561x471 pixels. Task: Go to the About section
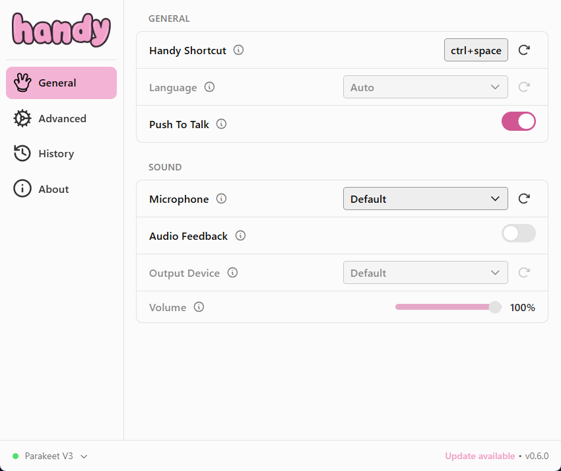coord(53,190)
